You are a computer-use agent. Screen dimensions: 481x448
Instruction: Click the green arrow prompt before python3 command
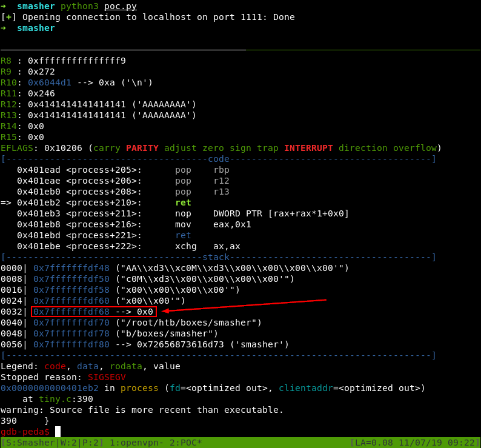(x=4, y=6)
